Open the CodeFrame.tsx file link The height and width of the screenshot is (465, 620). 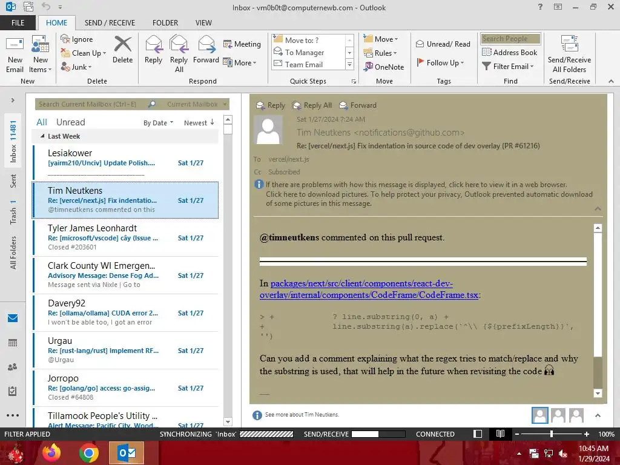click(369, 289)
